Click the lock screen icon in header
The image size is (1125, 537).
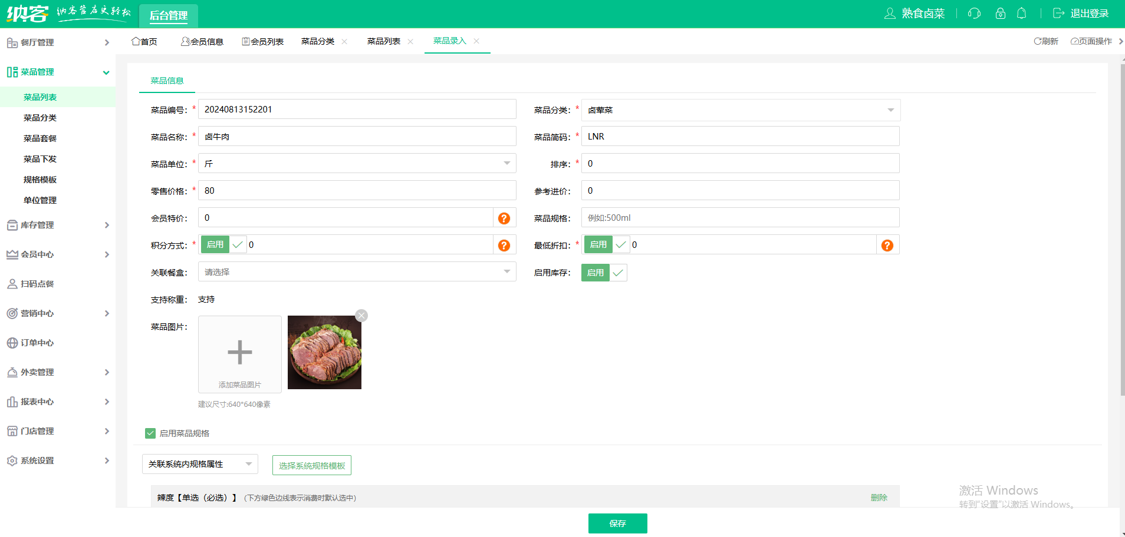click(x=1000, y=14)
